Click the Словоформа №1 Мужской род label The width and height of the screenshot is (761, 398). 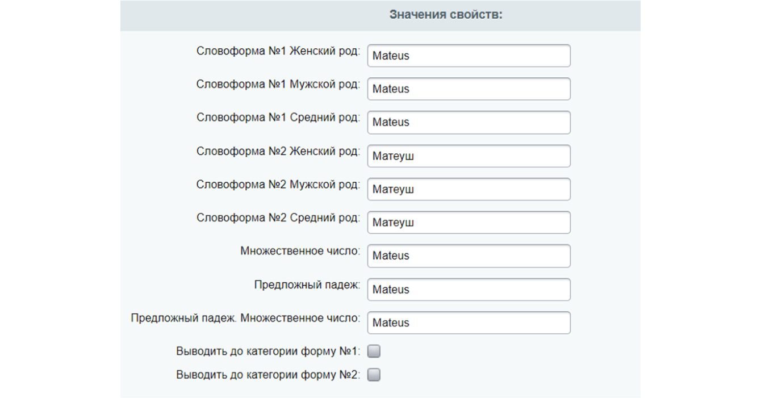[x=278, y=85]
